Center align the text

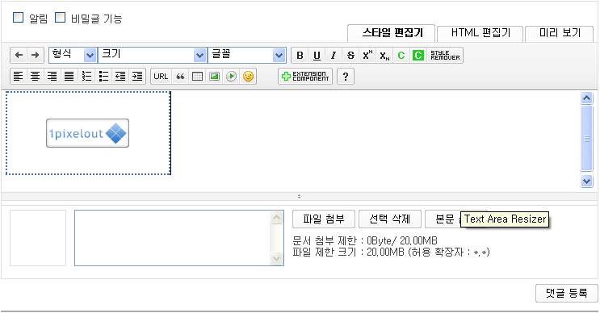pyautogui.click(x=35, y=76)
